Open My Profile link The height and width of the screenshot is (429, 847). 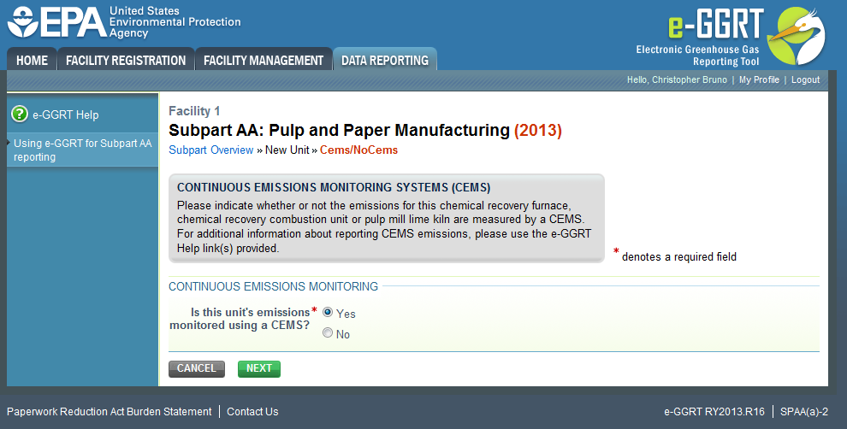759,79
